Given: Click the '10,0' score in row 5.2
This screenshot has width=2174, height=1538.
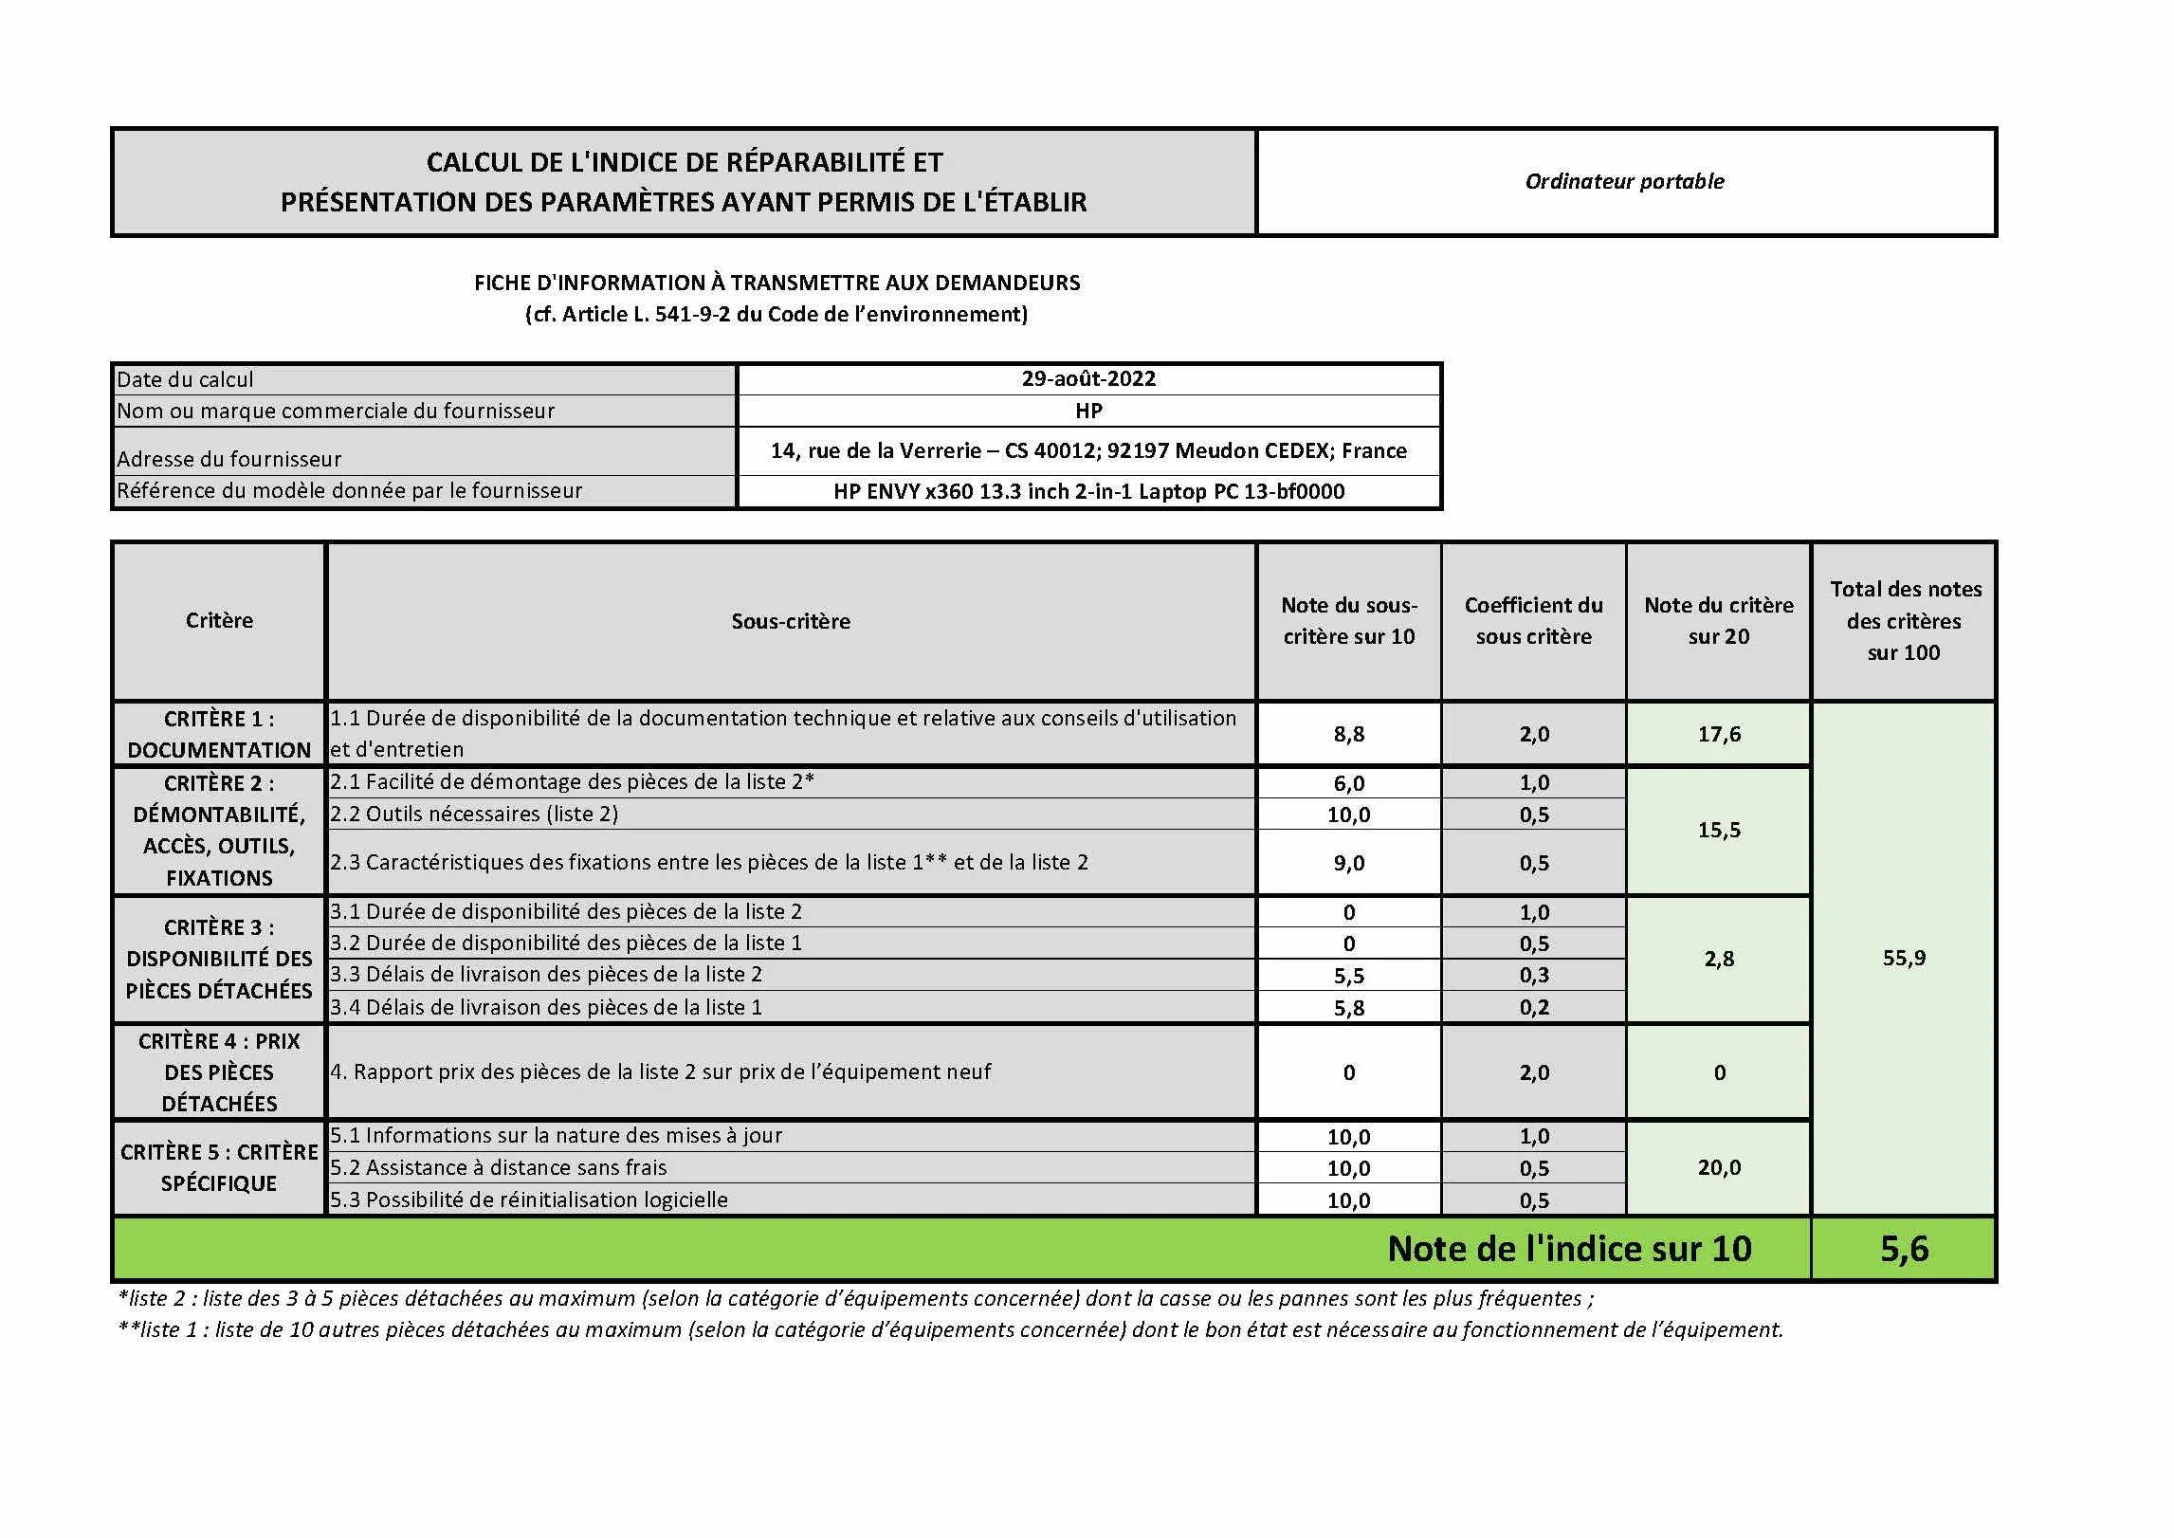Looking at the screenshot, I should pyautogui.click(x=1349, y=1168).
